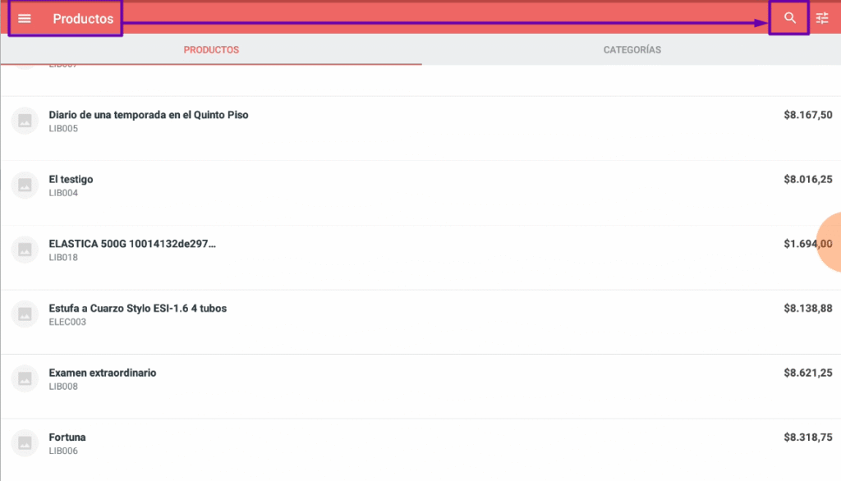Switch to the Categorías tab
The height and width of the screenshot is (481, 841).
tap(632, 50)
